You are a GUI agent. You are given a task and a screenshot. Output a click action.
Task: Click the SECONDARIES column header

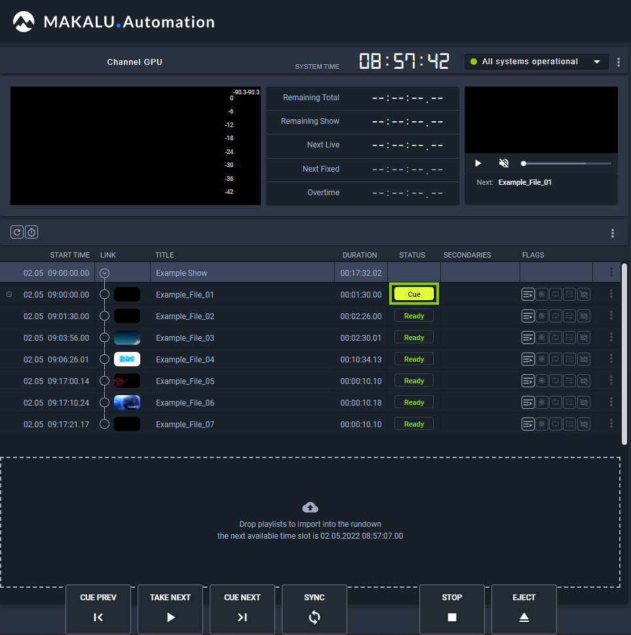[x=467, y=255]
